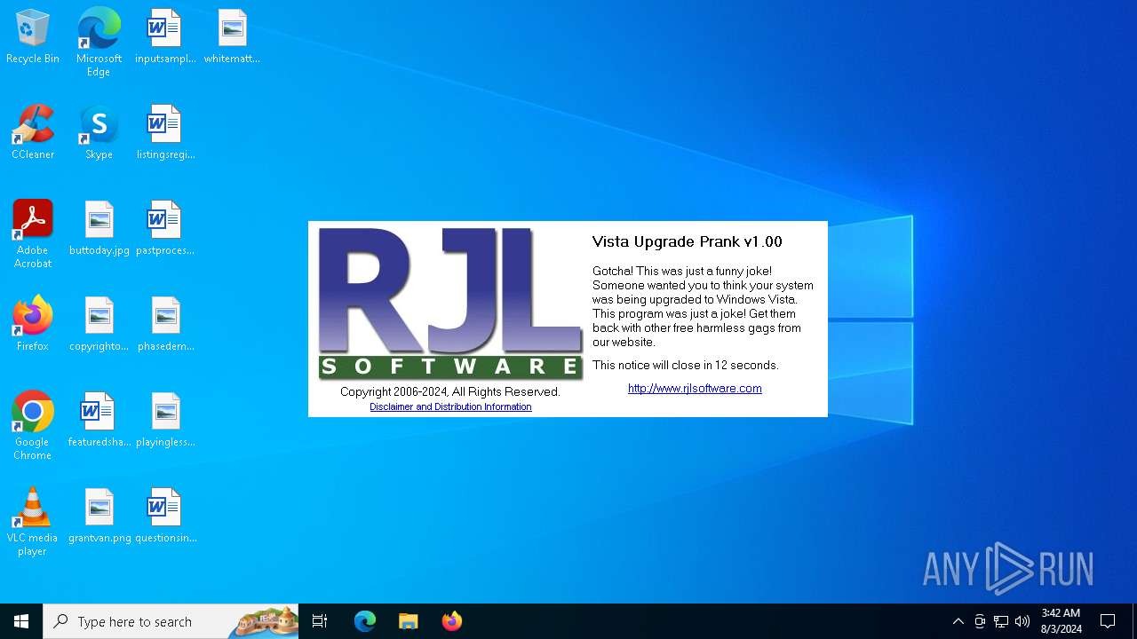Select the Skype desktop shortcut

(x=99, y=133)
